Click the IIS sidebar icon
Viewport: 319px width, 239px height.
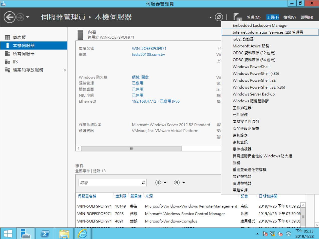pos(8,62)
